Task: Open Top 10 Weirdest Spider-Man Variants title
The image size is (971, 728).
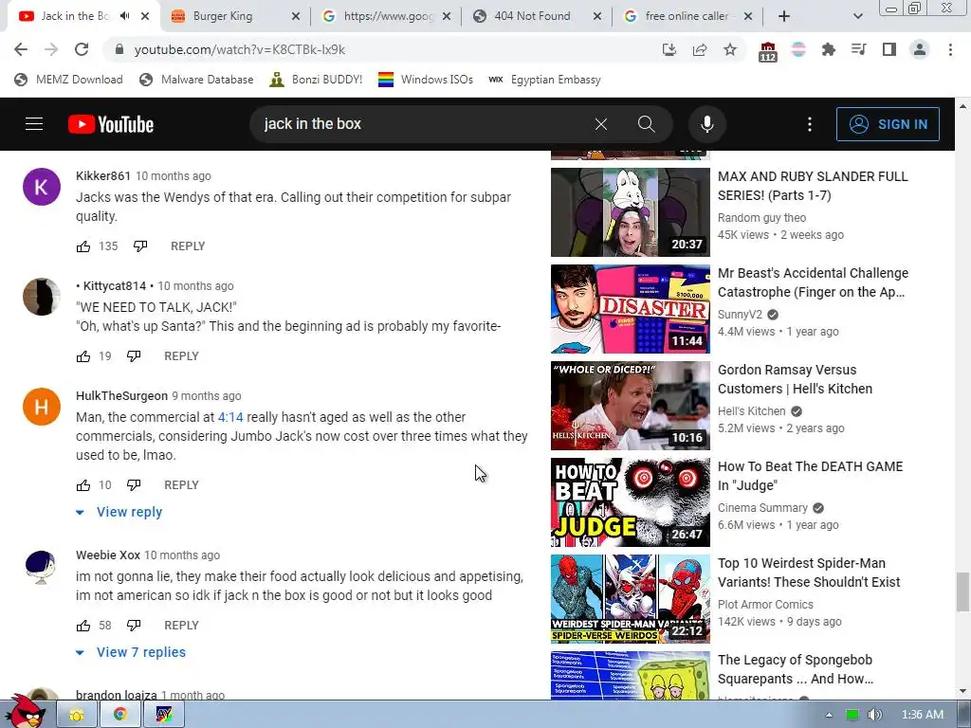Action: [x=809, y=573]
